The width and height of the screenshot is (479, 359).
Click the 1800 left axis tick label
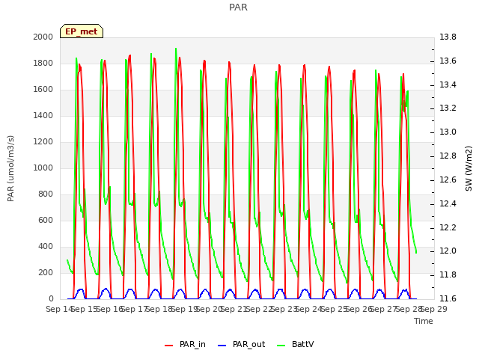point(43,63)
